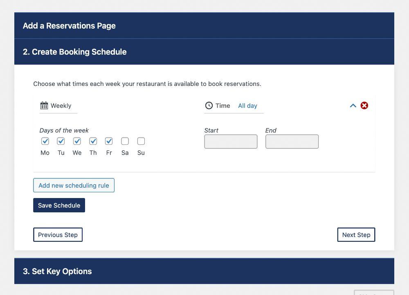Collapse the scheduling rule with the chevron

coord(353,106)
